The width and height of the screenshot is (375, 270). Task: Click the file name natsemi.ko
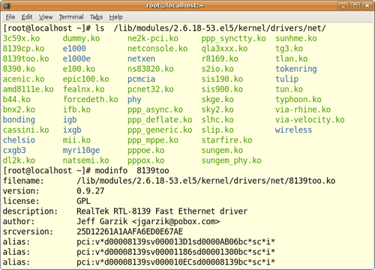[85, 160]
